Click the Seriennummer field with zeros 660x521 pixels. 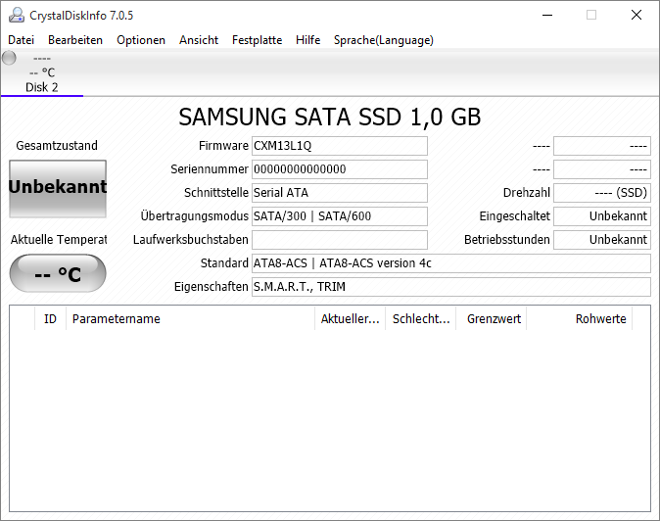[340, 169]
